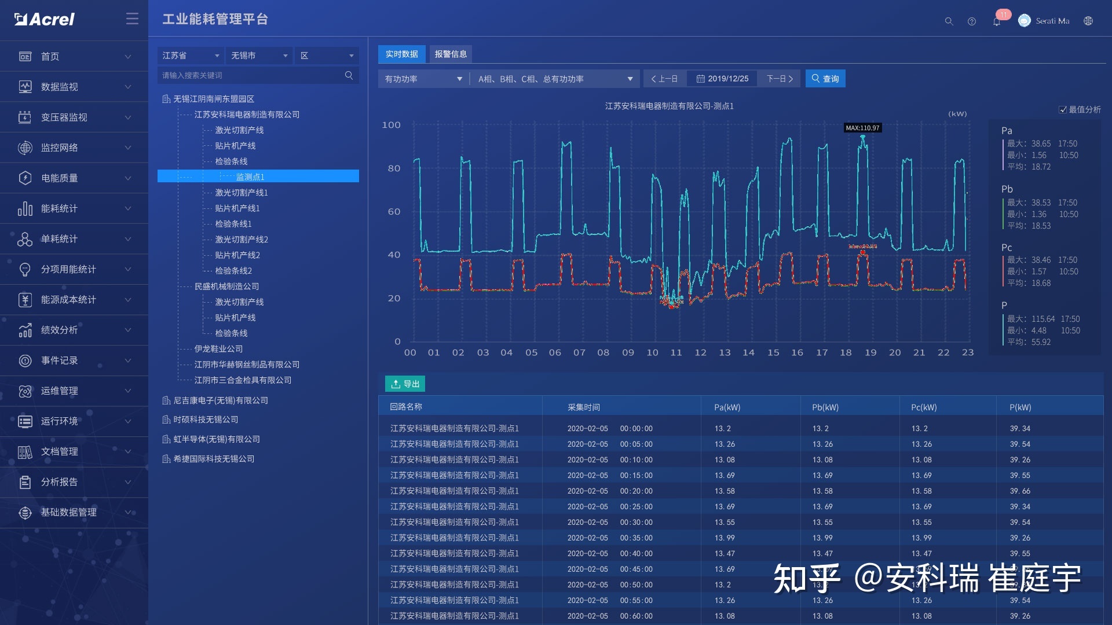
Task: Open the 江苏省 province dropdown
Action: tap(190, 56)
